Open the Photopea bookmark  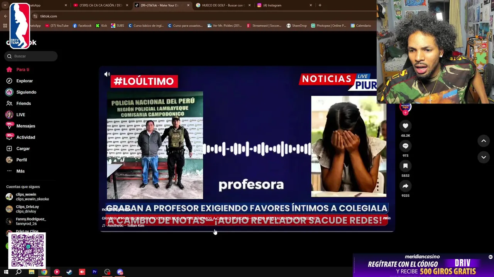tap(329, 26)
